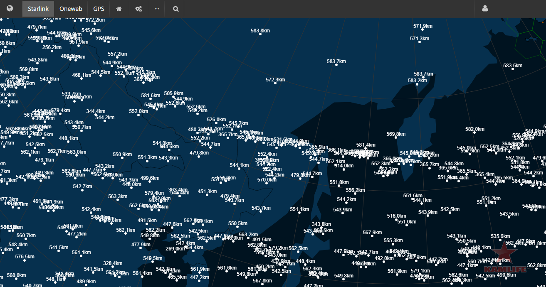Select satellite labeled 505.9km
Image resolution: width=546 pixels, height=287 pixels.
(x=174, y=93)
